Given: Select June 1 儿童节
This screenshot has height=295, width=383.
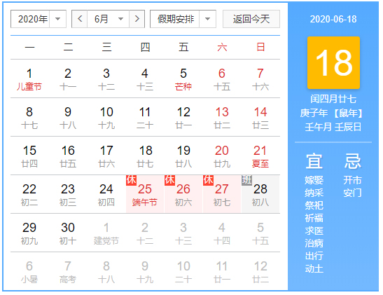Looking at the screenshot, I should pos(29,78).
